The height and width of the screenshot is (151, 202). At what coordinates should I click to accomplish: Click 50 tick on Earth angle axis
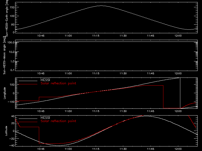tap(13, 24)
